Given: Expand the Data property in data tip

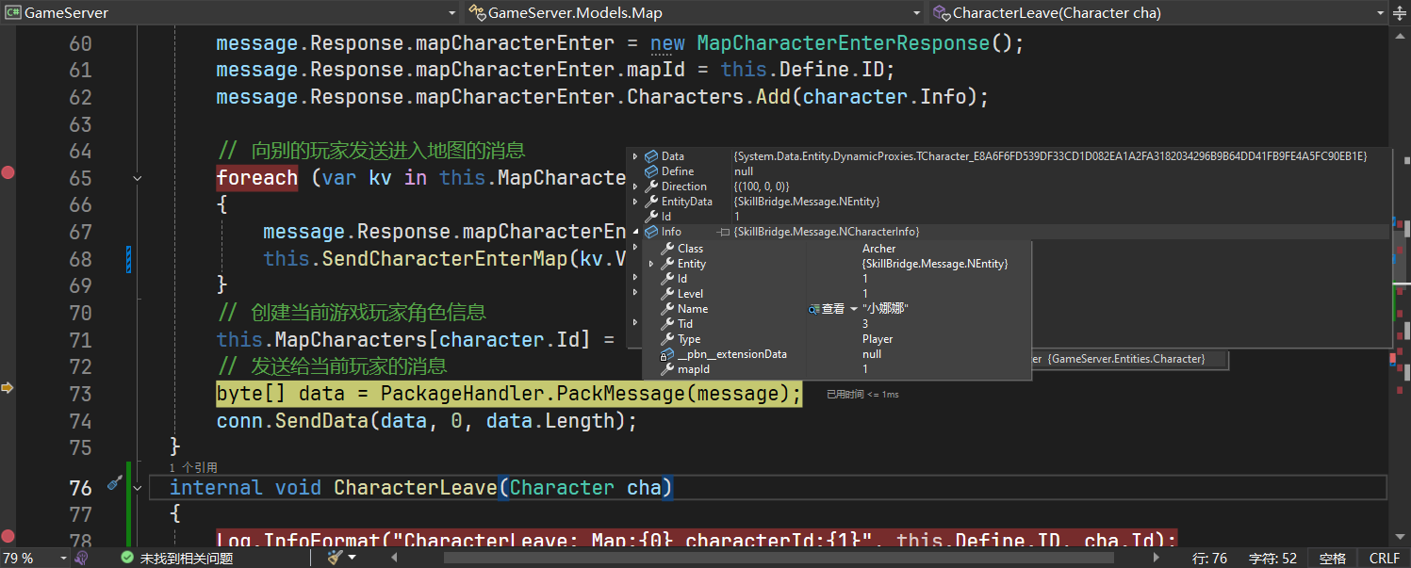Looking at the screenshot, I should 635,156.
